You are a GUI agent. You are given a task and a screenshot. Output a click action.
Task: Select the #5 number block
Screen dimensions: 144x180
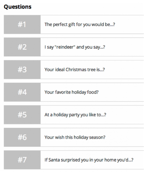click(x=22, y=115)
